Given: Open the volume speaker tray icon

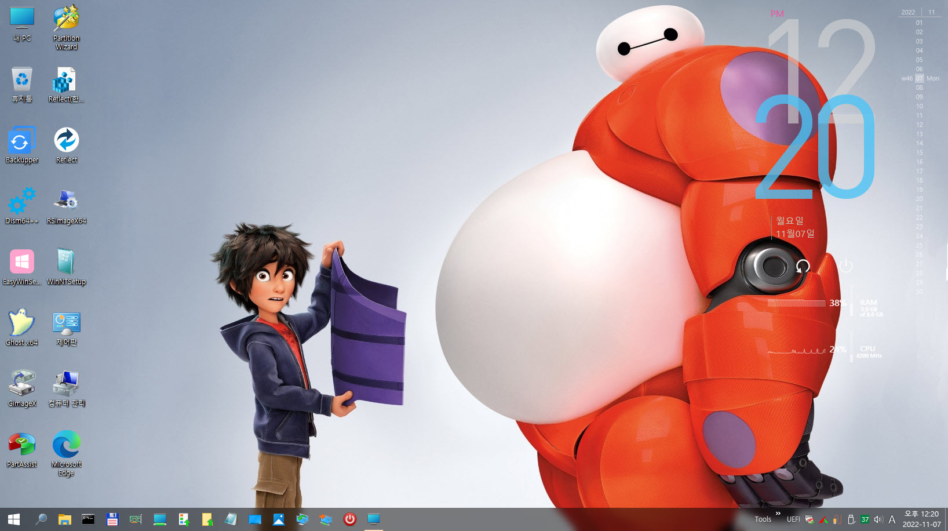Looking at the screenshot, I should 878,519.
